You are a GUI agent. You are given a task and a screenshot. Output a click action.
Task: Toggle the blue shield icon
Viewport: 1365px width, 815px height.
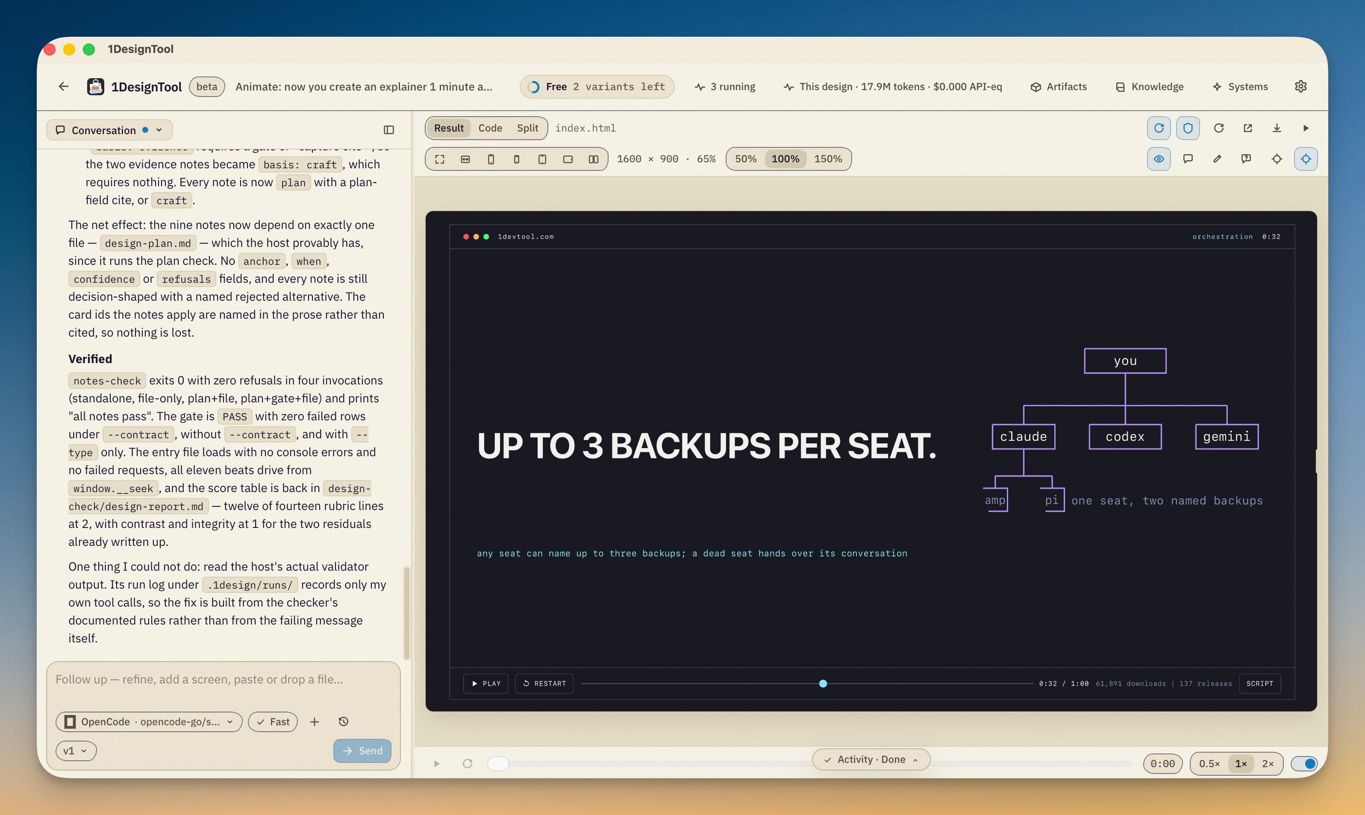click(1188, 128)
